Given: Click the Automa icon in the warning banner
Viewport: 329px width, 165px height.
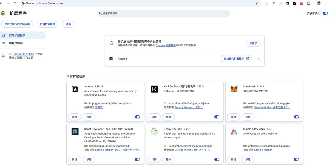Looking at the screenshot, I should [x=111, y=58].
